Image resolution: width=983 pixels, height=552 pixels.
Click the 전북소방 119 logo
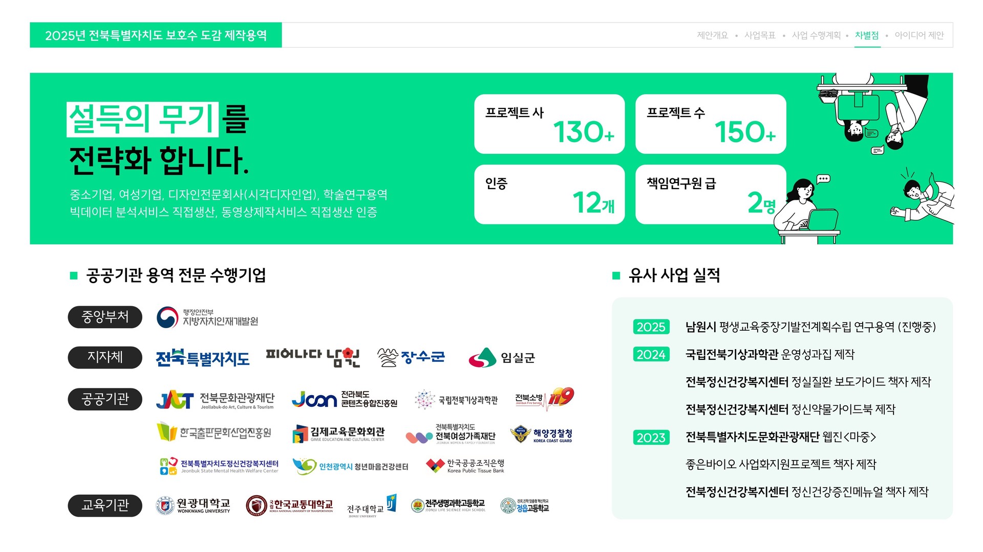pyautogui.click(x=544, y=398)
